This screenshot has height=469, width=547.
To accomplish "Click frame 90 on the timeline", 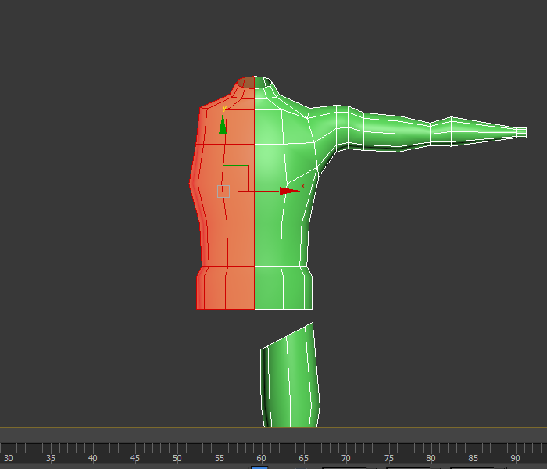I will coord(515,458).
